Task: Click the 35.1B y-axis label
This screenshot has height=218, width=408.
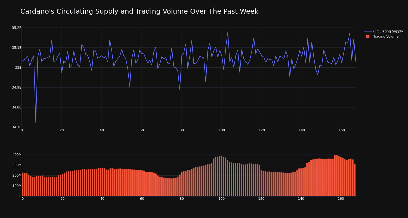Action: [17, 48]
